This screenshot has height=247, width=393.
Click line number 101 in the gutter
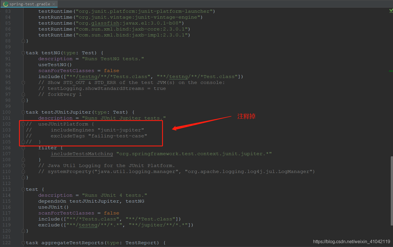click(7, 118)
